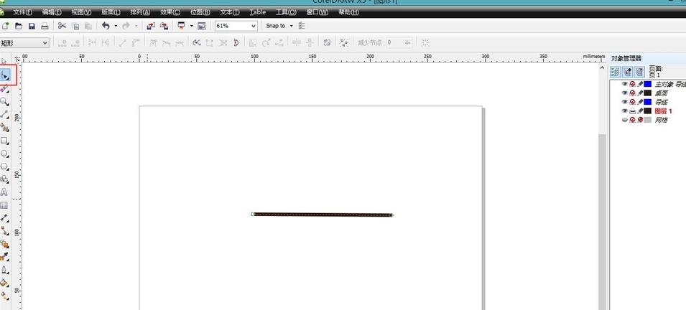Select the Eyedropper tool
This screenshot has width=686, height=310.
pos(4,256)
